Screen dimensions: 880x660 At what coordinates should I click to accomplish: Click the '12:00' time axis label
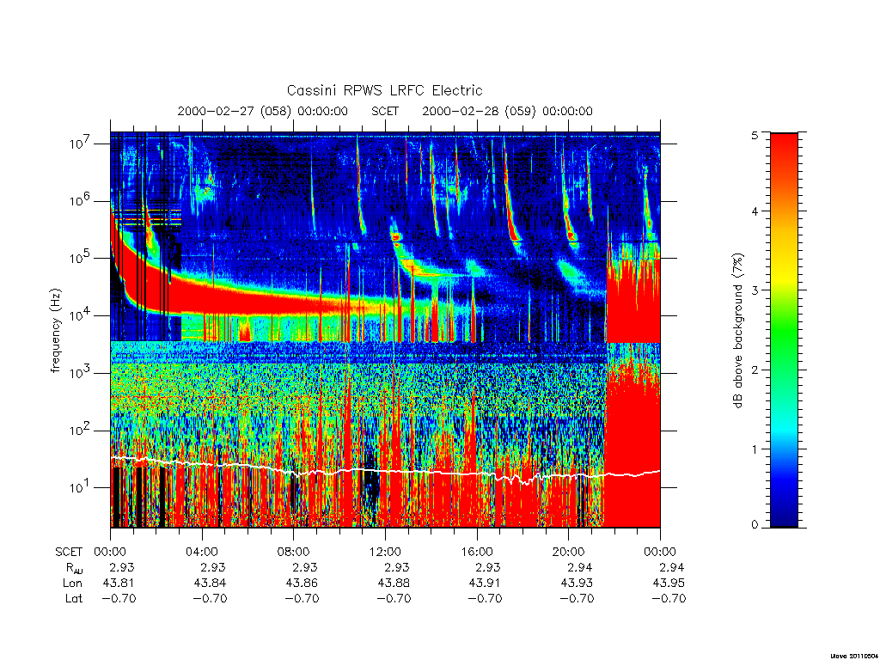coord(385,552)
